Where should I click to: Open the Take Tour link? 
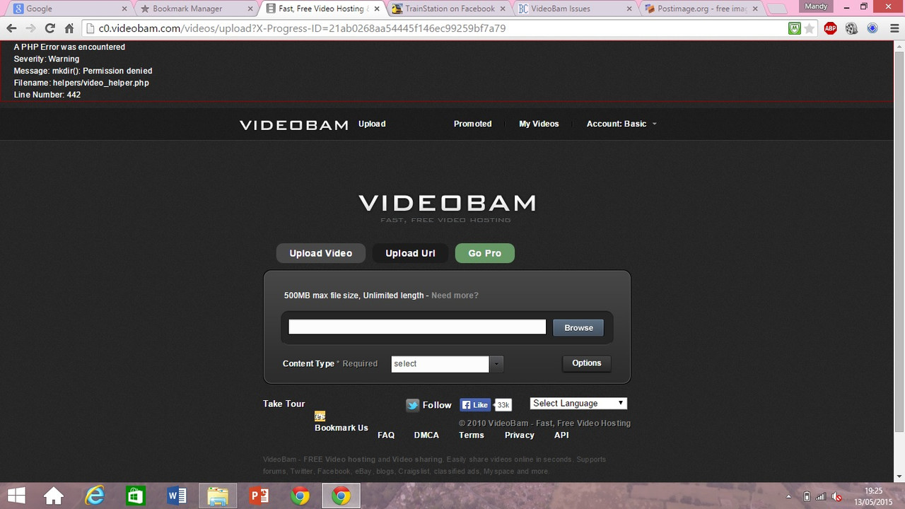(284, 404)
